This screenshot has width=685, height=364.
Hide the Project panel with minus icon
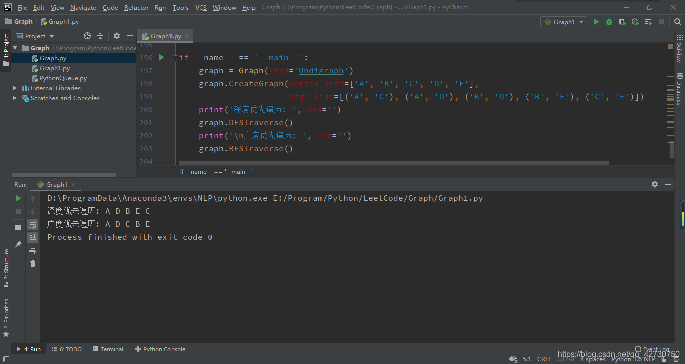pyautogui.click(x=130, y=36)
